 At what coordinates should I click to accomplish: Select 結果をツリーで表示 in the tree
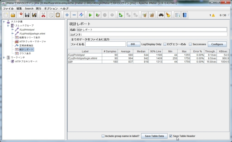click(x=30, y=38)
